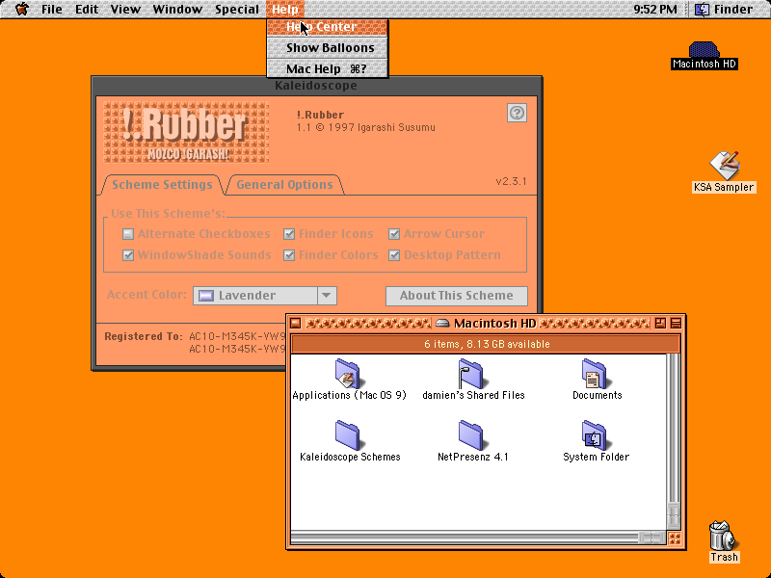Screen dimensions: 771x578
Task: Open the View menu
Action: pyautogui.click(x=125, y=10)
